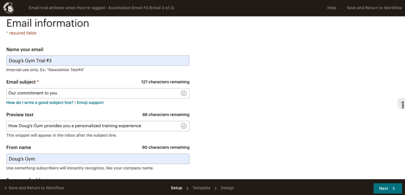Click the Next button
The height and width of the screenshot is (195, 405).
click(x=388, y=188)
